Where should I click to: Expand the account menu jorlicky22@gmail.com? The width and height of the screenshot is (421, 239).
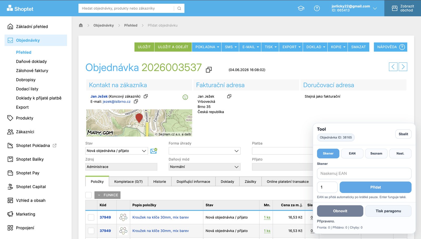point(354,8)
